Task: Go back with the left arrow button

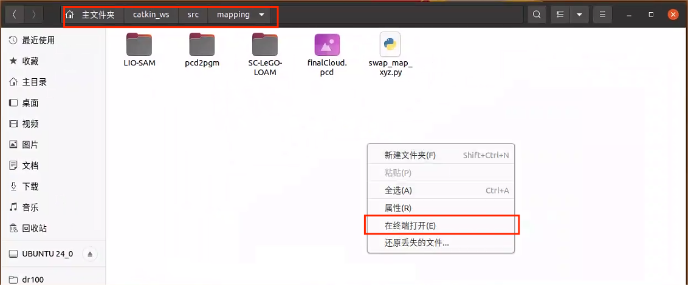Action: 15,15
